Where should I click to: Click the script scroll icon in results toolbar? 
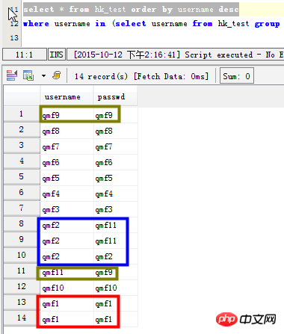tap(57, 75)
